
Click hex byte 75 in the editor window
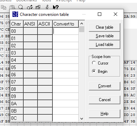126,69
